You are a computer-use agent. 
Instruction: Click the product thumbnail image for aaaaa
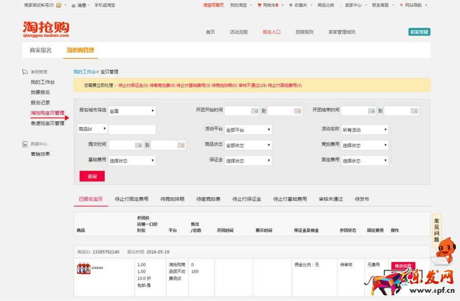[x=83, y=268]
